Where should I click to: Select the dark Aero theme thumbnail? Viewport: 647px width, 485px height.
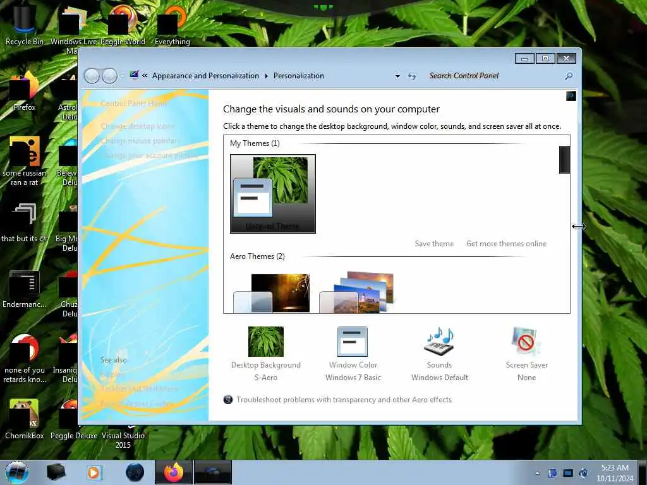point(272,293)
